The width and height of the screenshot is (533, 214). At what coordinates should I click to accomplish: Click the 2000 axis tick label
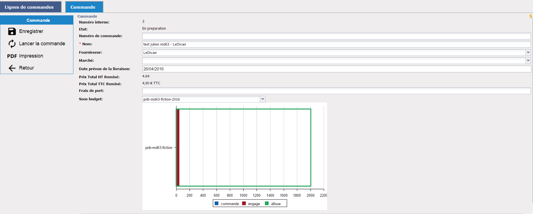tap(311, 195)
